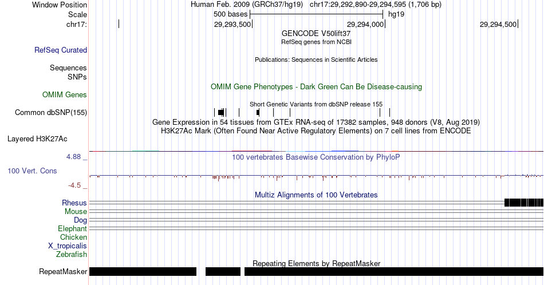544x285 pixels.
Task: Click the Scale track label
Action: point(77,14)
